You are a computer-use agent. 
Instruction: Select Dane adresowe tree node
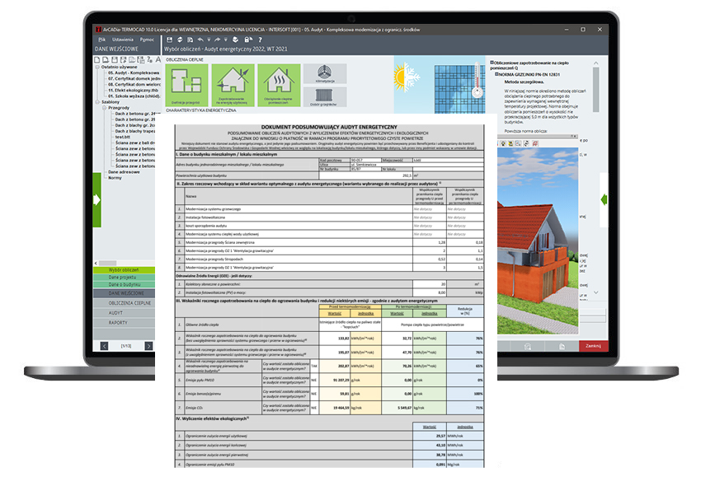pyautogui.click(x=124, y=171)
